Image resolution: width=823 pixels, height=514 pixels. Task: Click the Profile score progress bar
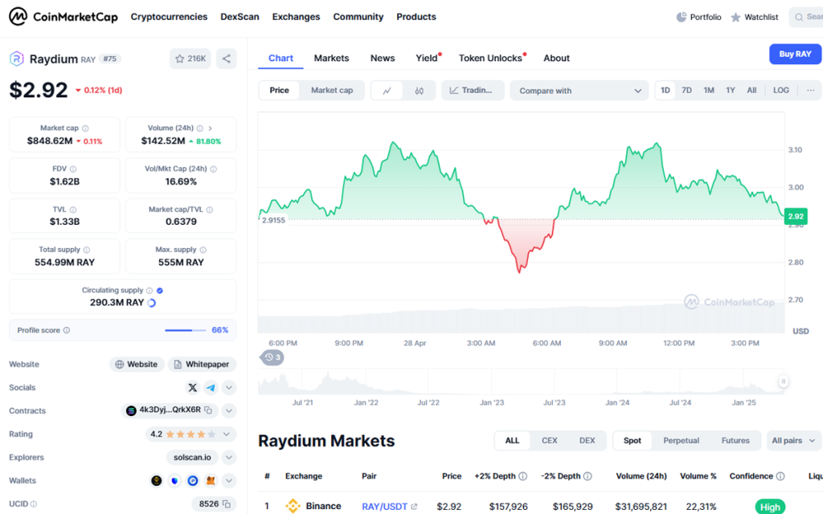tap(186, 330)
